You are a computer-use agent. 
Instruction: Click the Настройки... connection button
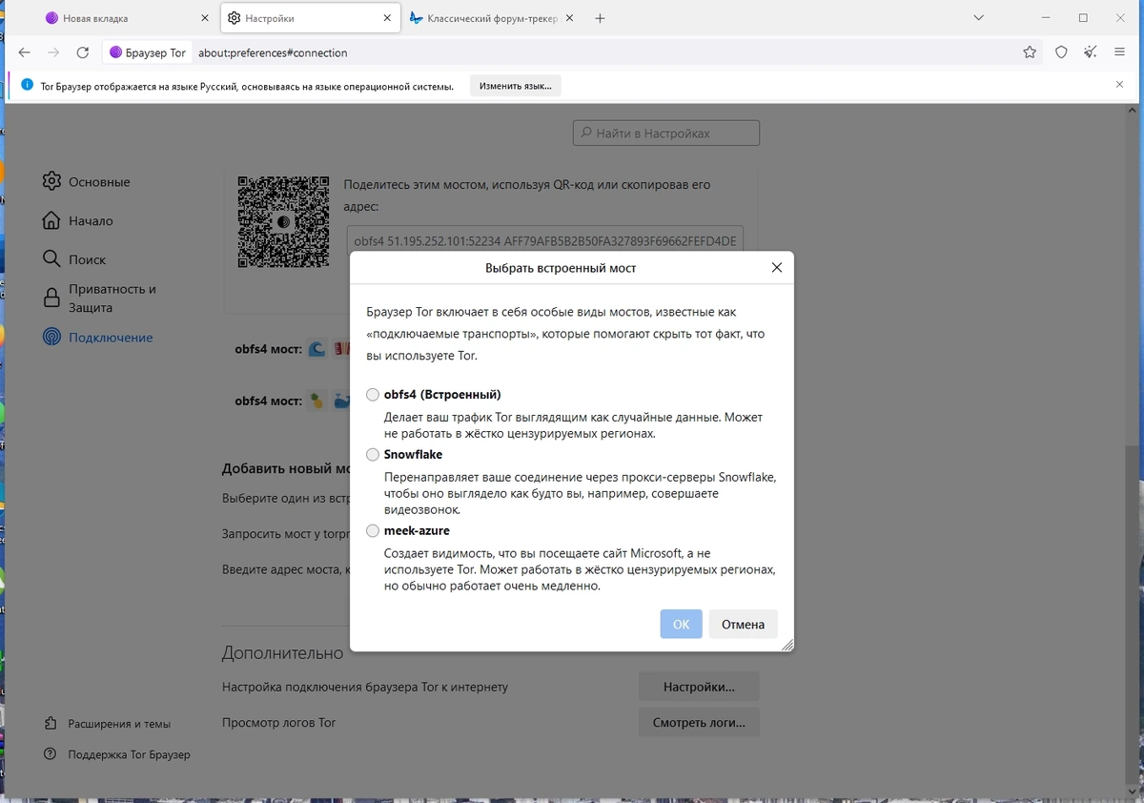699,687
